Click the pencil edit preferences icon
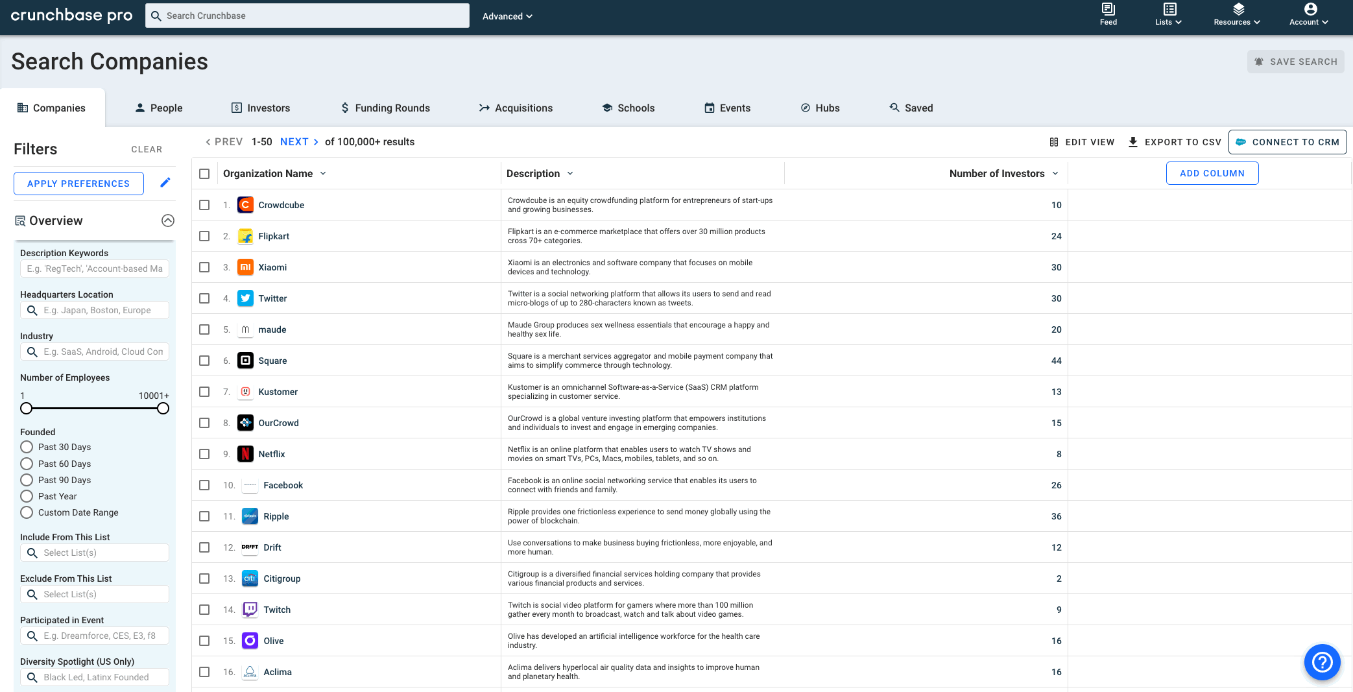 click(x=165, y=183)
